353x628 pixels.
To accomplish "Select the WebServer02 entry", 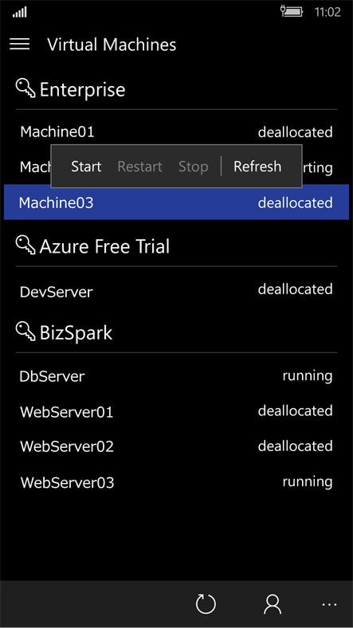I will 177,446.
